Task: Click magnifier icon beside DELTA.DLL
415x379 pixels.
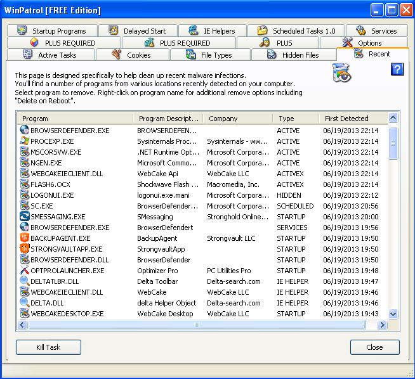Action: [x=24, y=302]
